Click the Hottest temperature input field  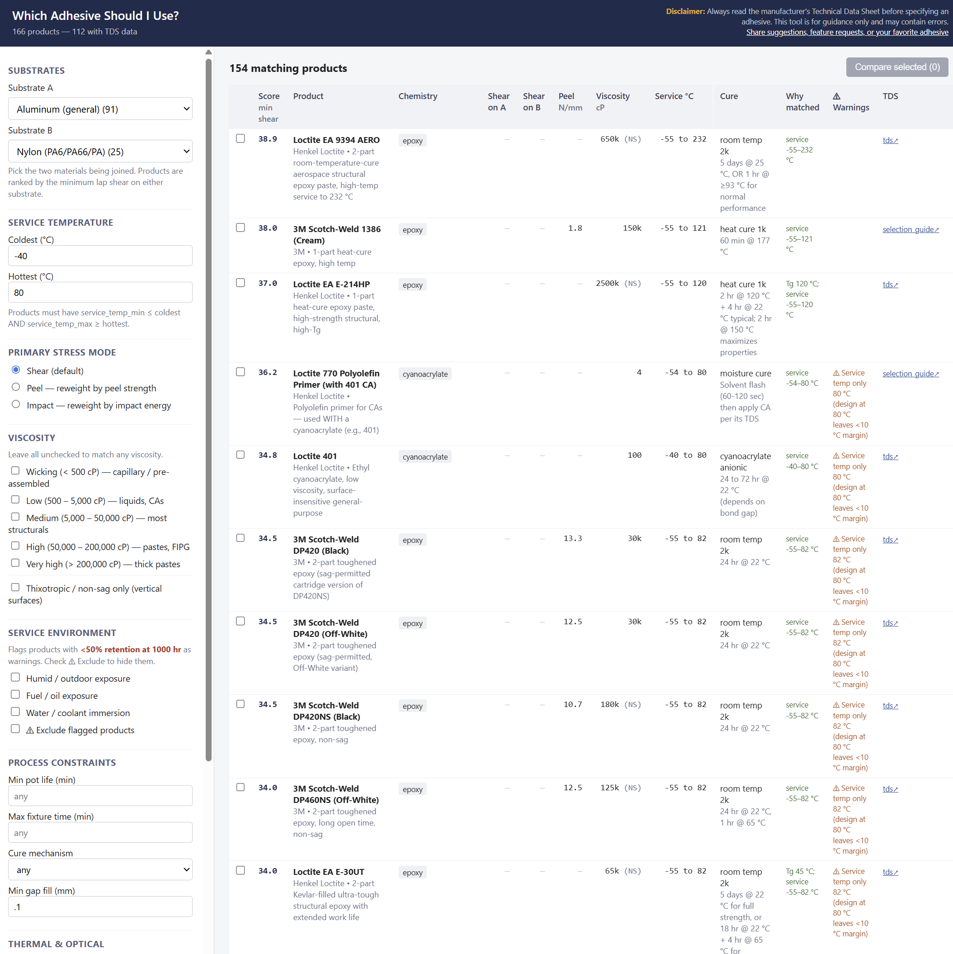100,293
